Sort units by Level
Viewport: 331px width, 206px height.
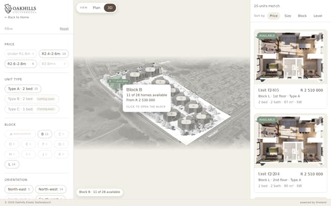(318, 16)
